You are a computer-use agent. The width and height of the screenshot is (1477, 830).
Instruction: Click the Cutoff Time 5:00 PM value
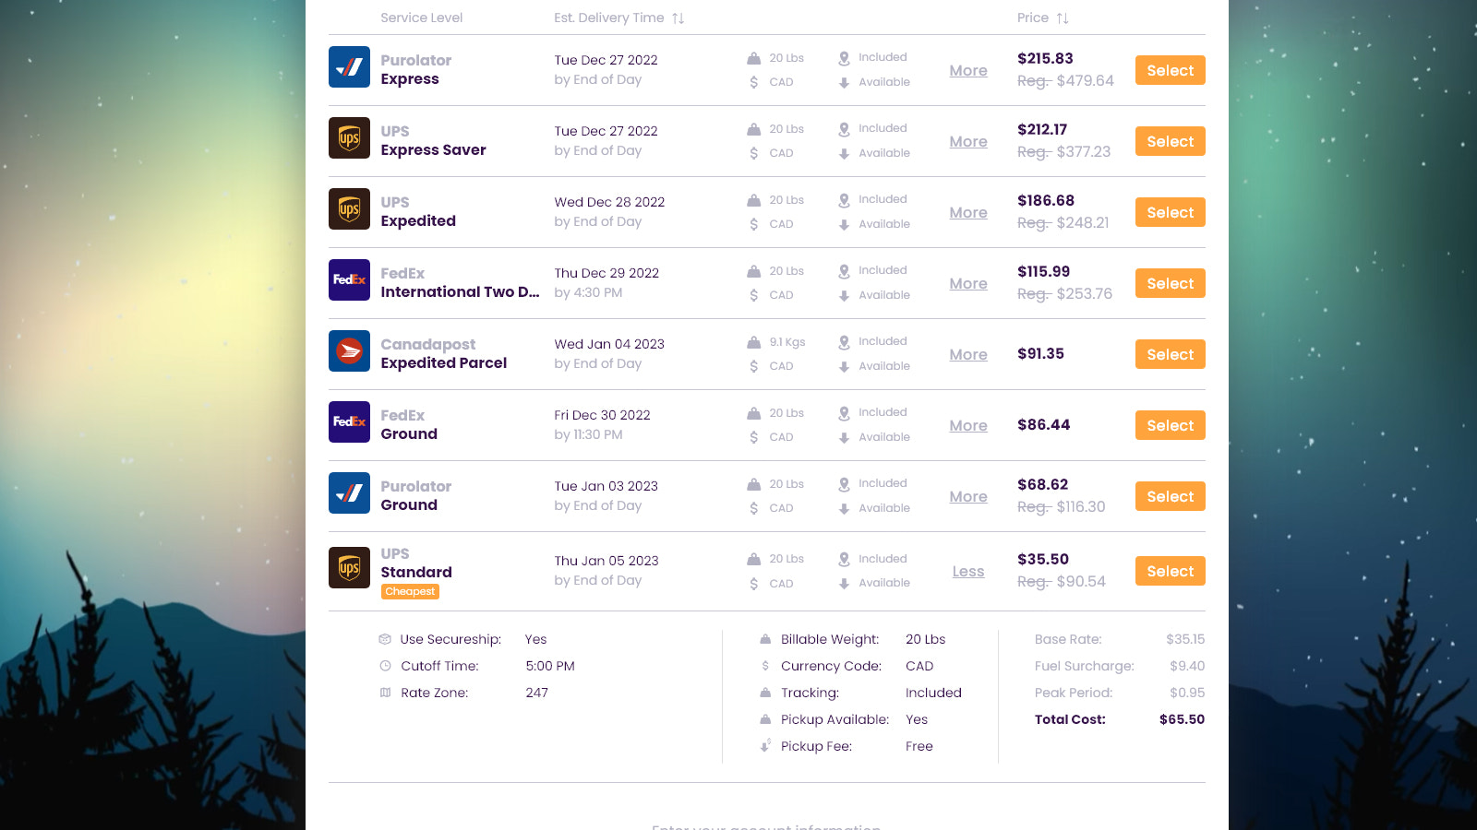[x=550, y=666]
